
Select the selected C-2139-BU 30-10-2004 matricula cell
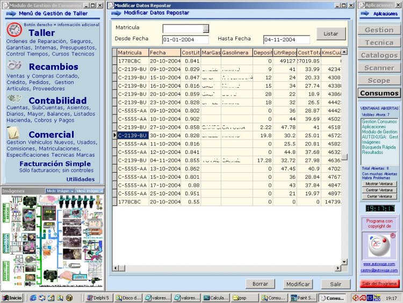133,136
